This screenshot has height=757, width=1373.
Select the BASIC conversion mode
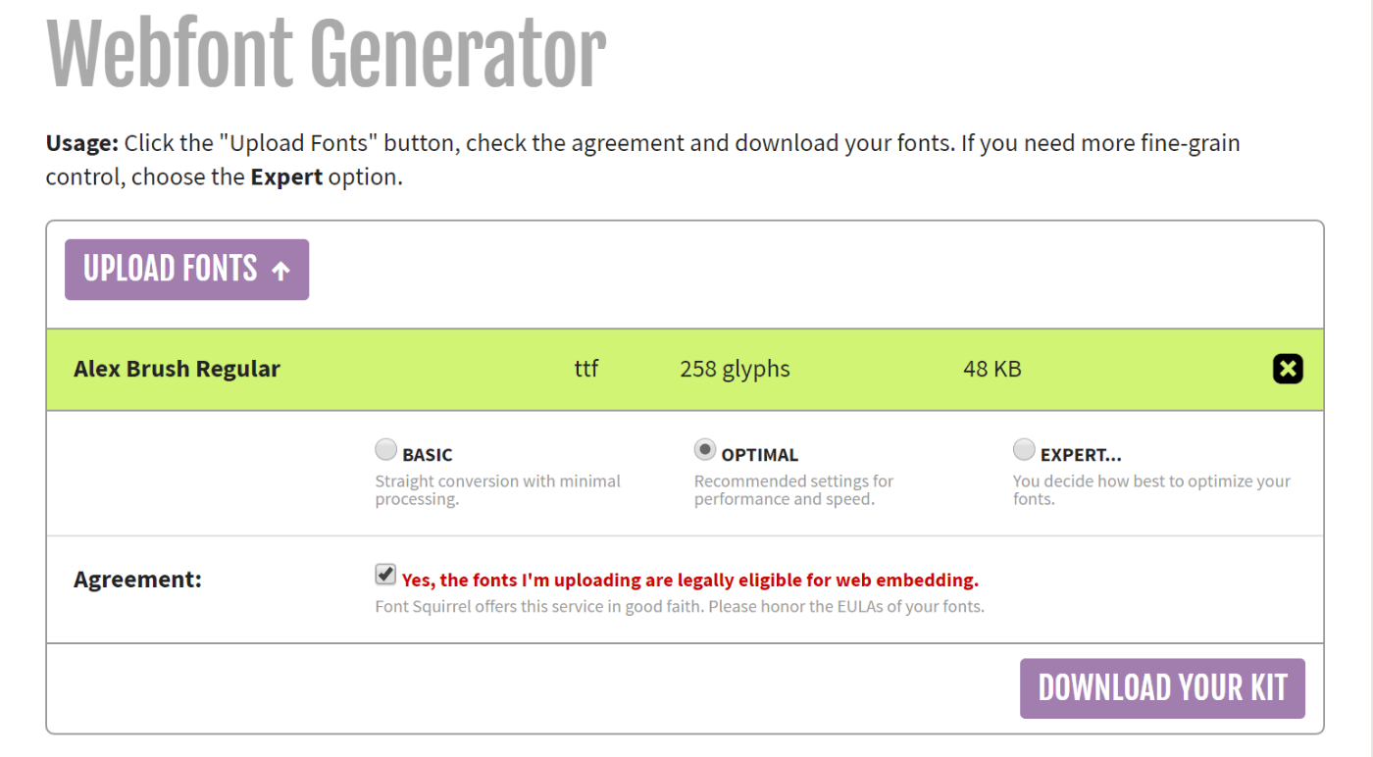385,449
